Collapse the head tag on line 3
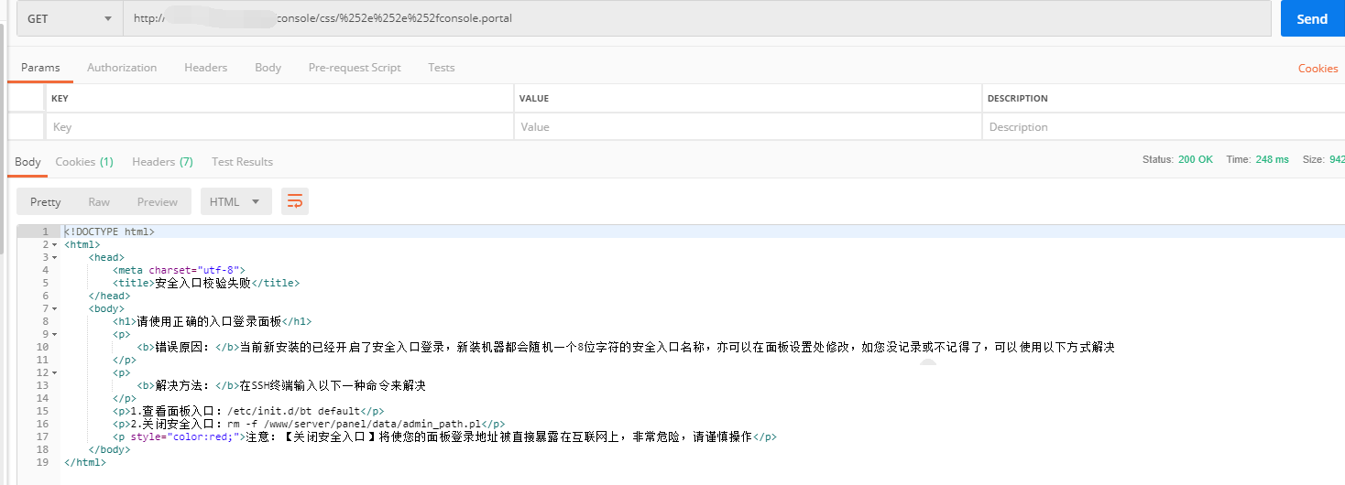The height and width of the screenshot is (485, 1345). click(x=54, y=258)
